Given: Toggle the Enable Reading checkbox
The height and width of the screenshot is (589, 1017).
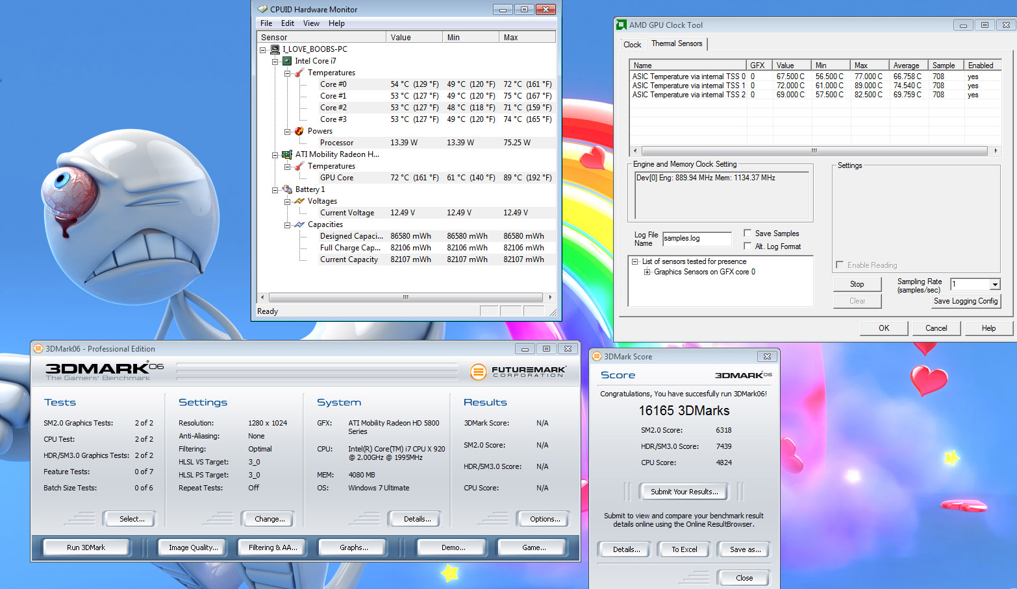Looking at the screenshot, I should (x=840, y=265).
